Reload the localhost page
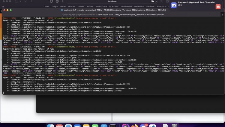The width and height of the screenshot is (225, 127). click(x=156, y=2)
